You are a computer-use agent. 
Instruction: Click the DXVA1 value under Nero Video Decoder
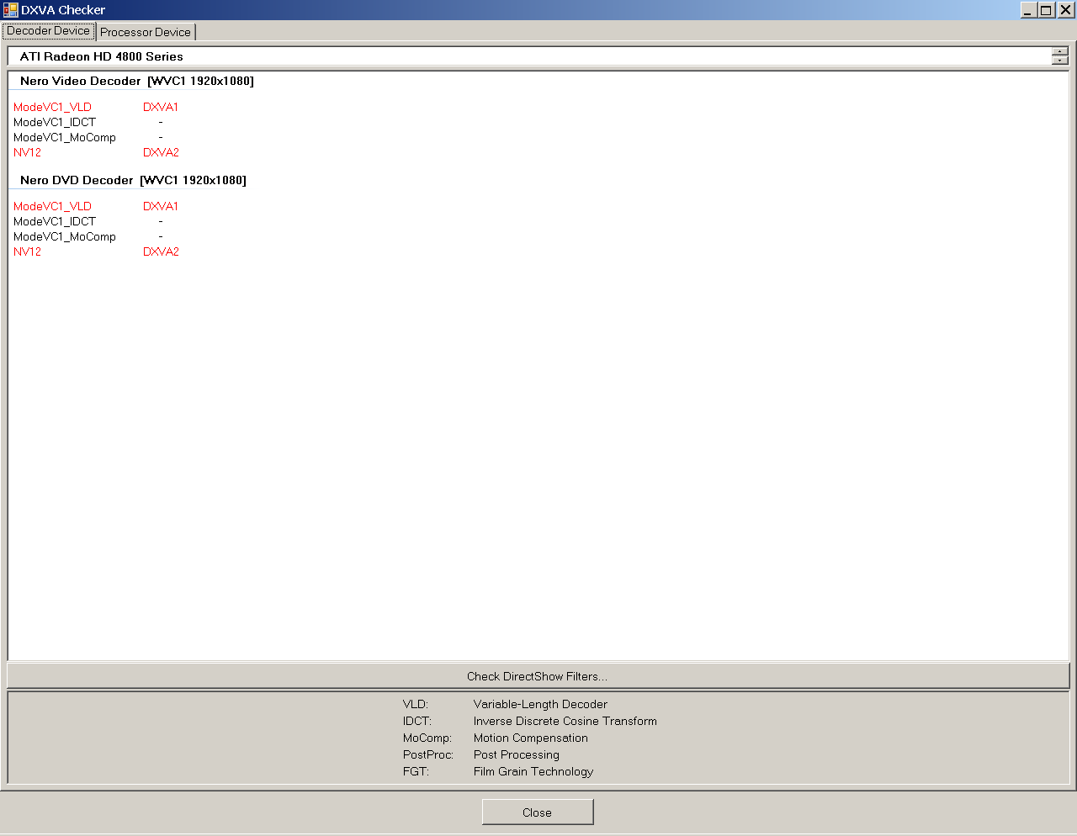pos(161,107)
